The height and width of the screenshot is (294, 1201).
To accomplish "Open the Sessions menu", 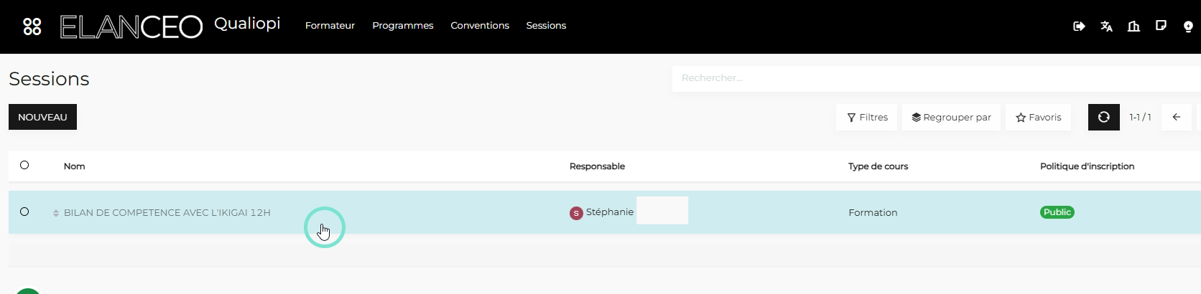I will (x=546, y=26).
